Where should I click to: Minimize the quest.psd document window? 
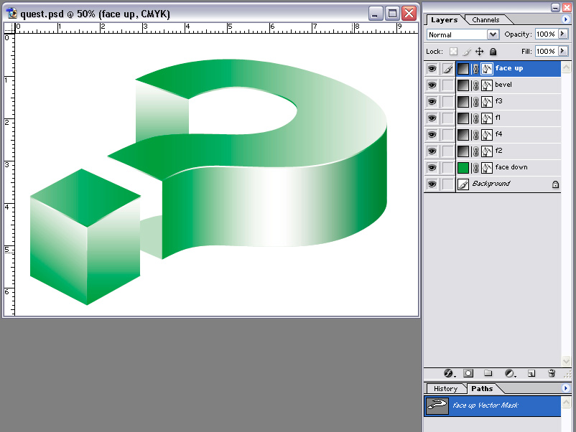(376, 14)
